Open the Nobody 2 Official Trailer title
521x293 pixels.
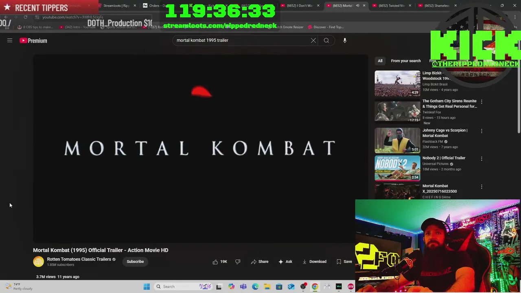pyautogui.click(x=444, y=158)
